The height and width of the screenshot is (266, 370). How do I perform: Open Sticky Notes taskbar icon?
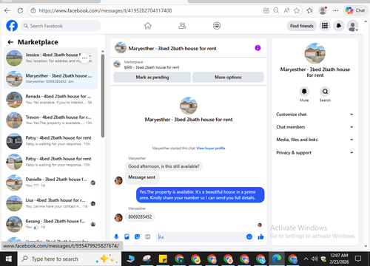click(x=163, y=259)
